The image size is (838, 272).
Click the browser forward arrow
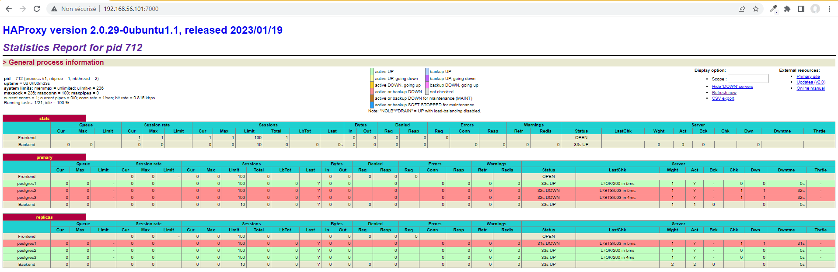pyautogui.click(x=23, y=9)
